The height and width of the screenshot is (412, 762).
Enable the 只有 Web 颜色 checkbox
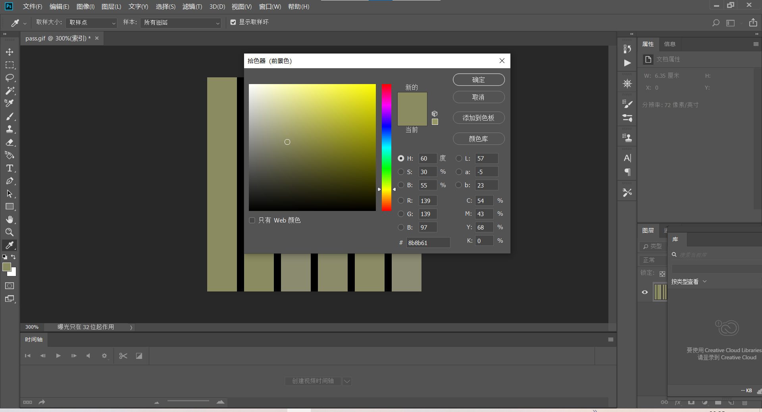(x=252, y=220)
